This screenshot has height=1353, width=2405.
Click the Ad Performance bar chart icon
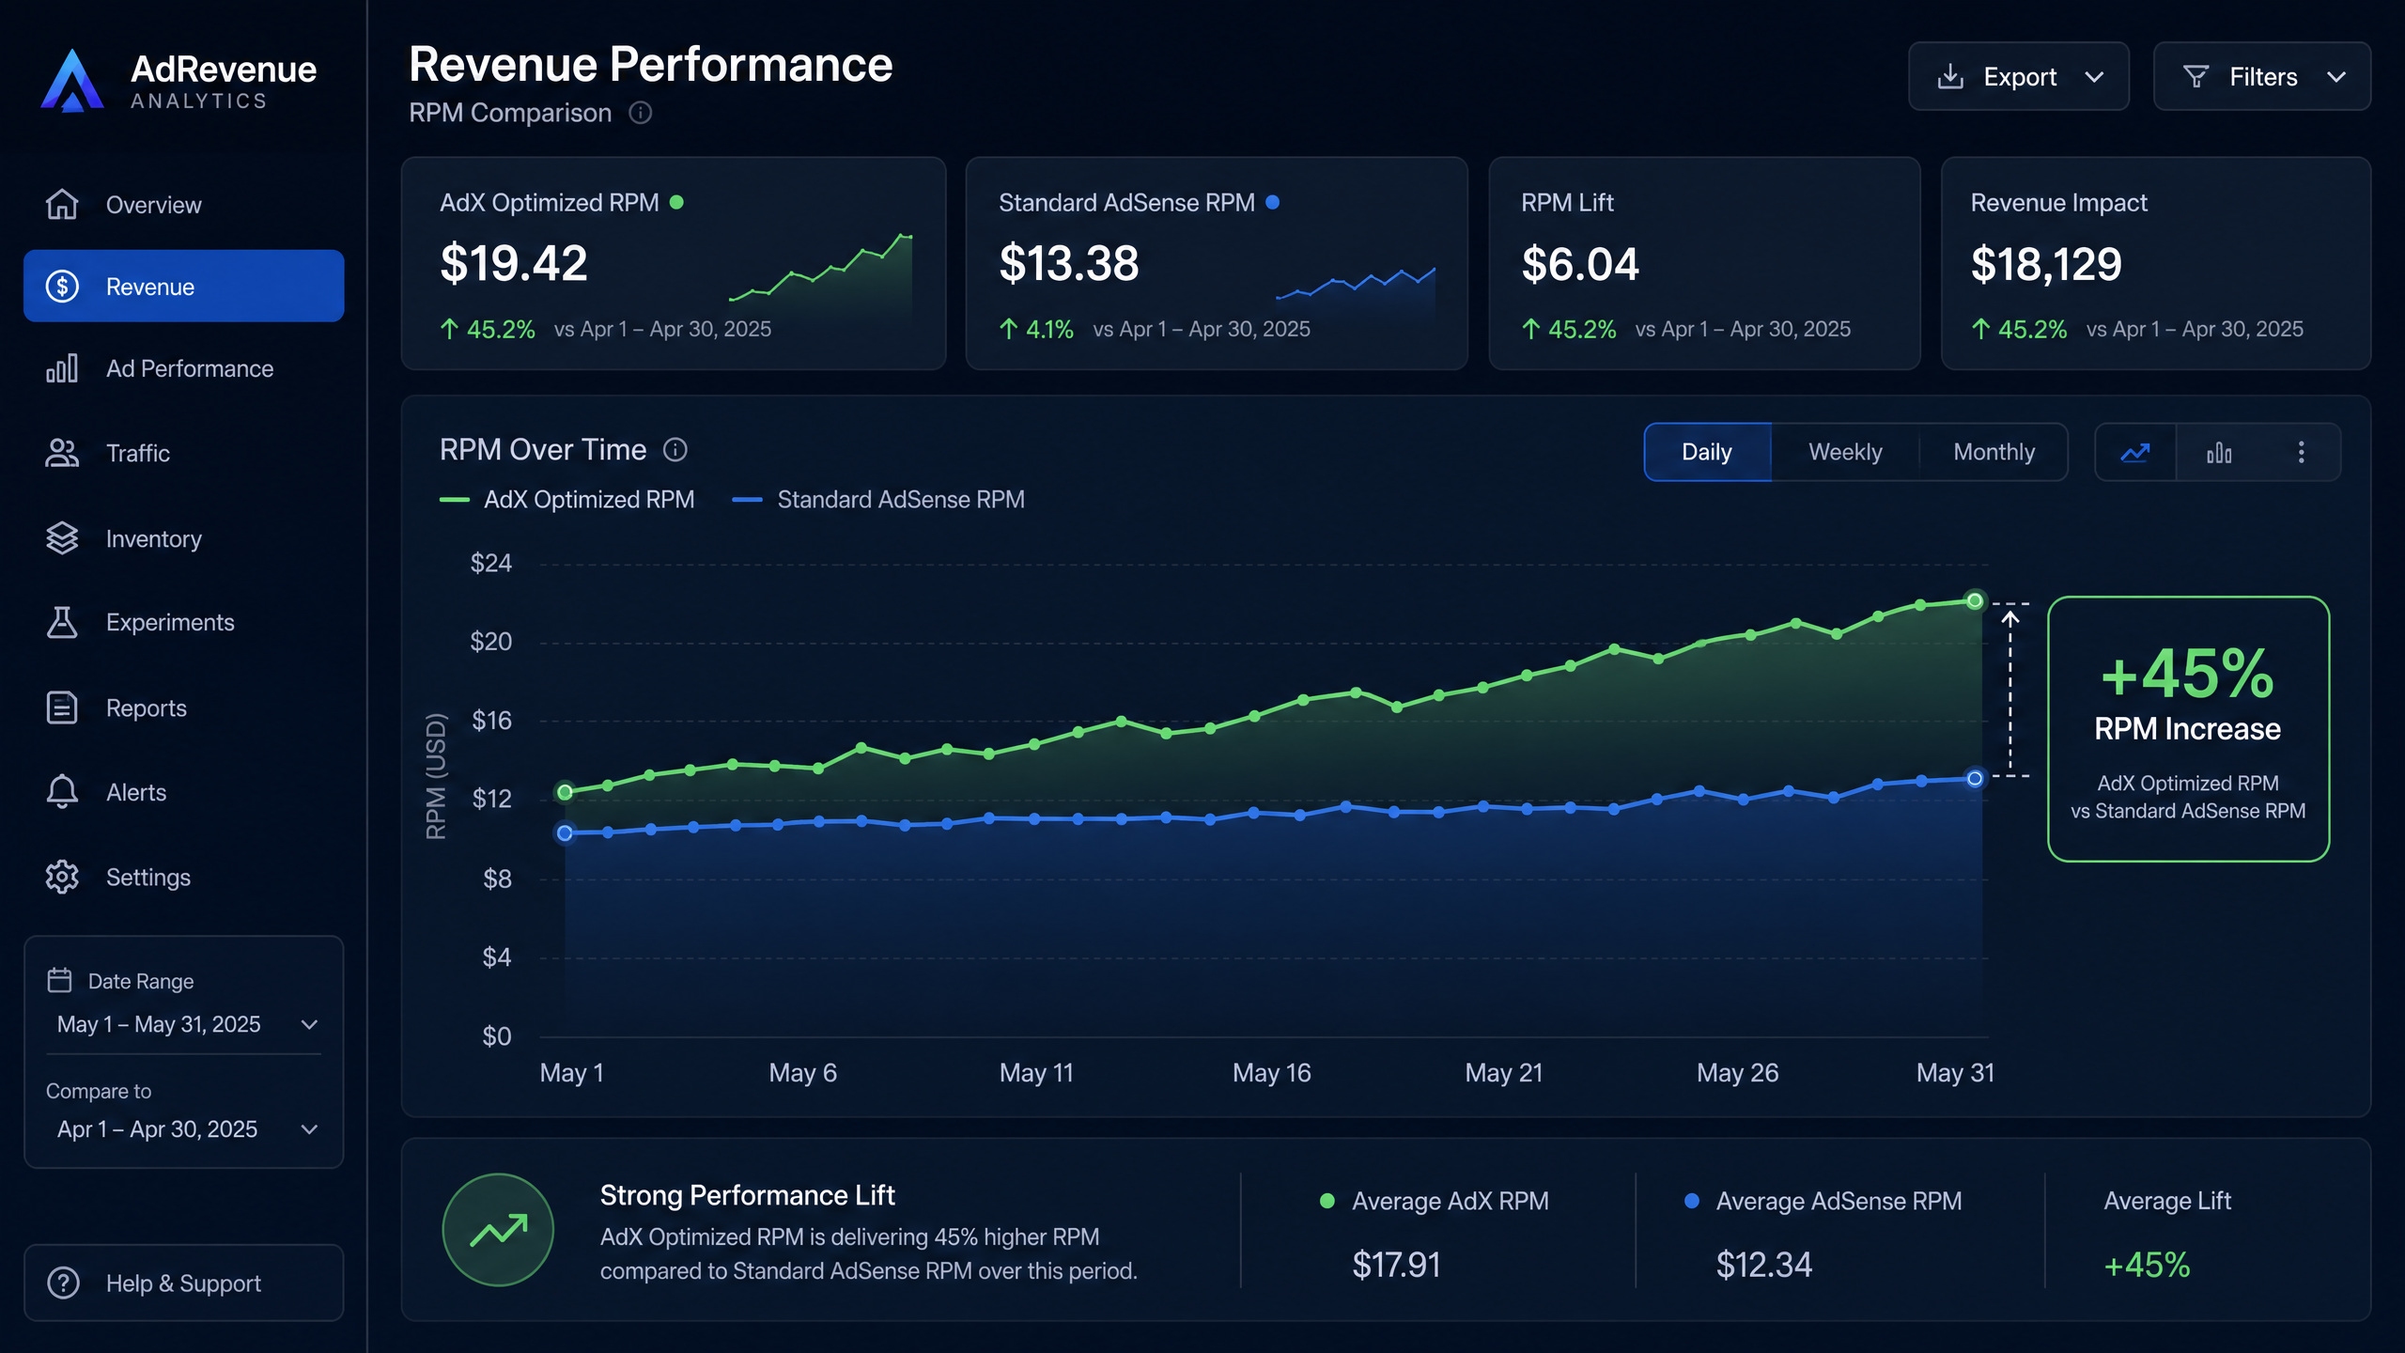coord(62,368)
